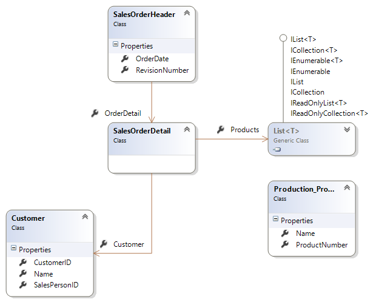Click the non-generic ICollection interface label
Screen dimensions: 379x302
(307, 92)
